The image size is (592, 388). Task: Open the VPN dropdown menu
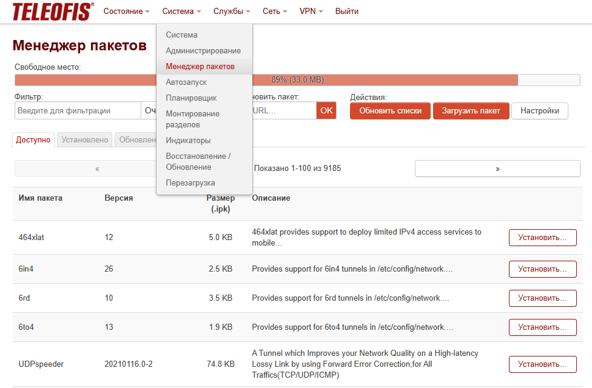(x=311, y=12)
